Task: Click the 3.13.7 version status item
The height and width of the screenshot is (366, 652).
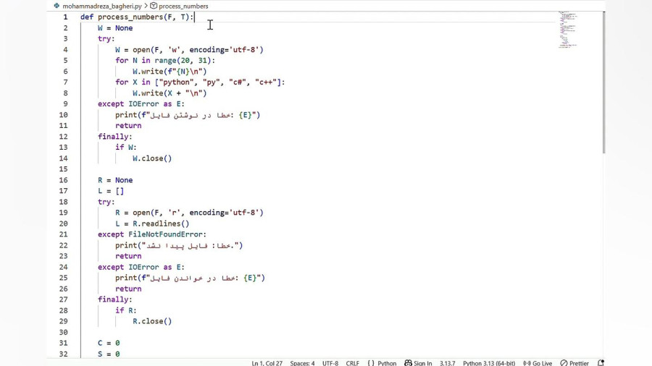Action: coord(448,363)
